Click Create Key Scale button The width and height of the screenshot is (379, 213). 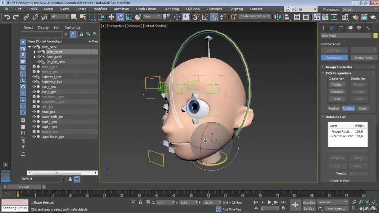click(337, 99)
